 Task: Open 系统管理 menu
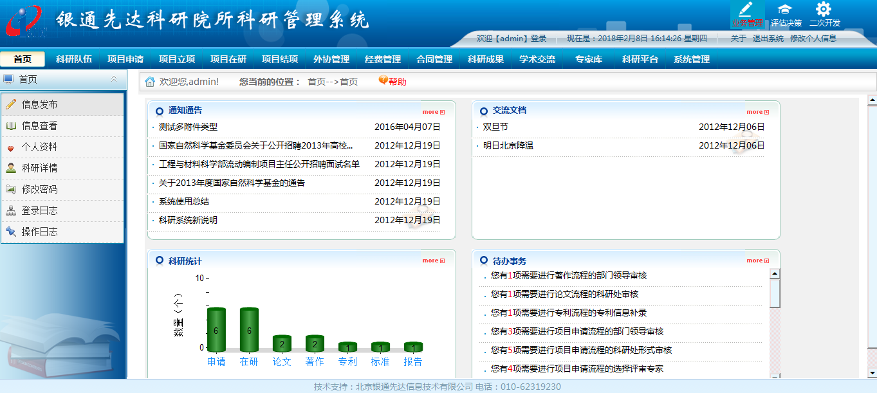pyautogui.click(x=692, y=59)
